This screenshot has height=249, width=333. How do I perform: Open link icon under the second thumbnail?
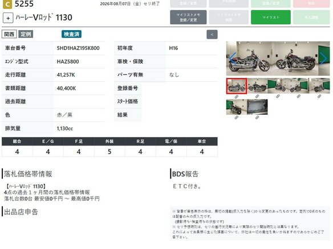tap(257, 97)
